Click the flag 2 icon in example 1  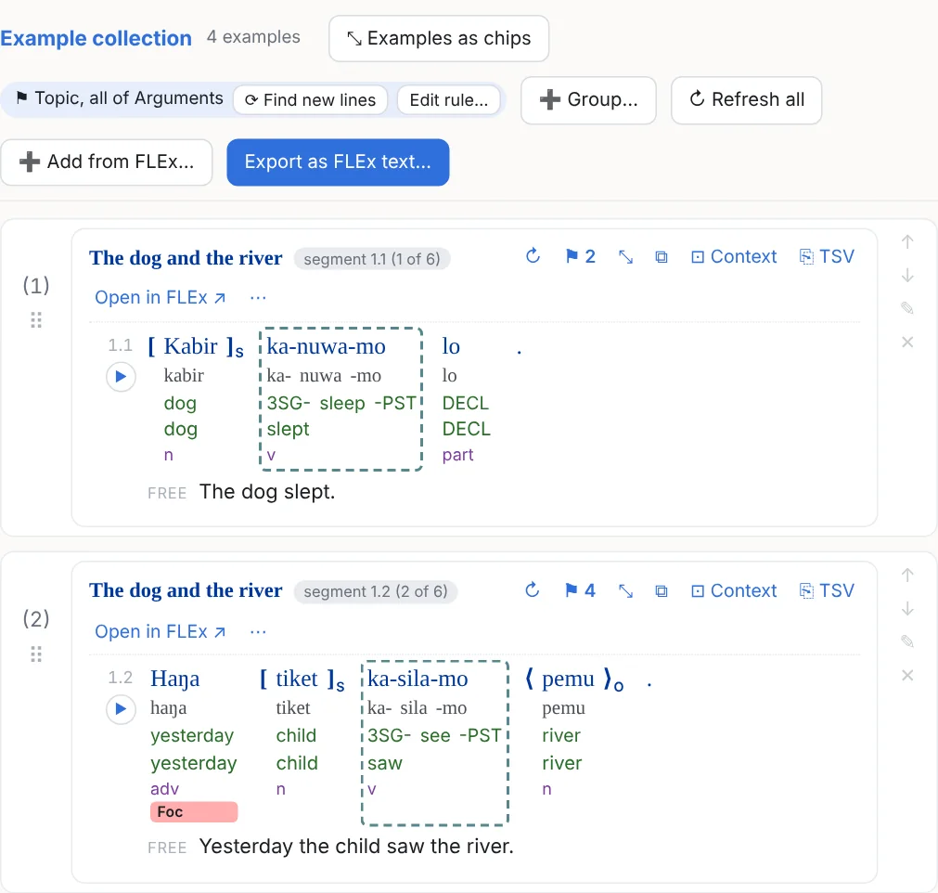(580, 256)
